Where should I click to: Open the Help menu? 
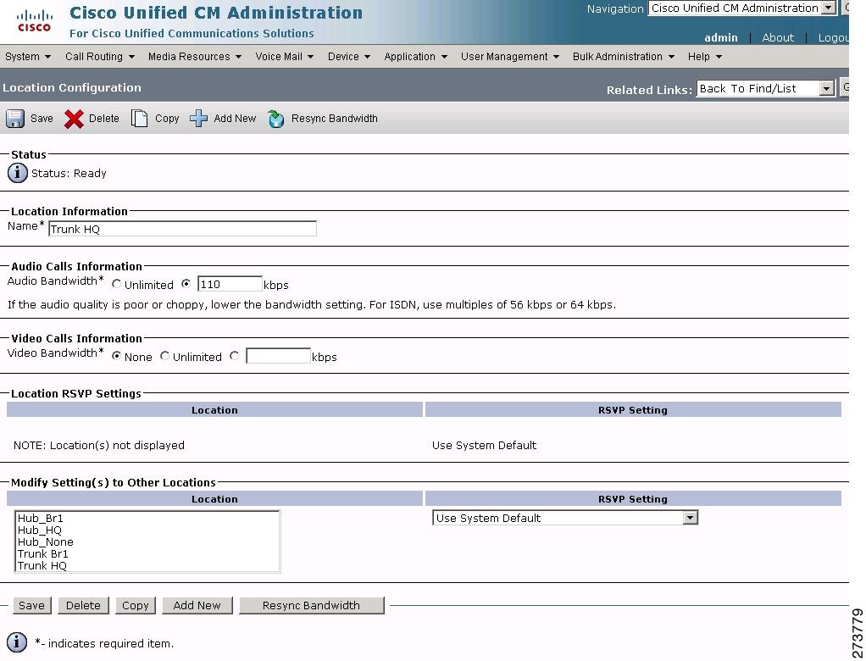click(705, 56)
